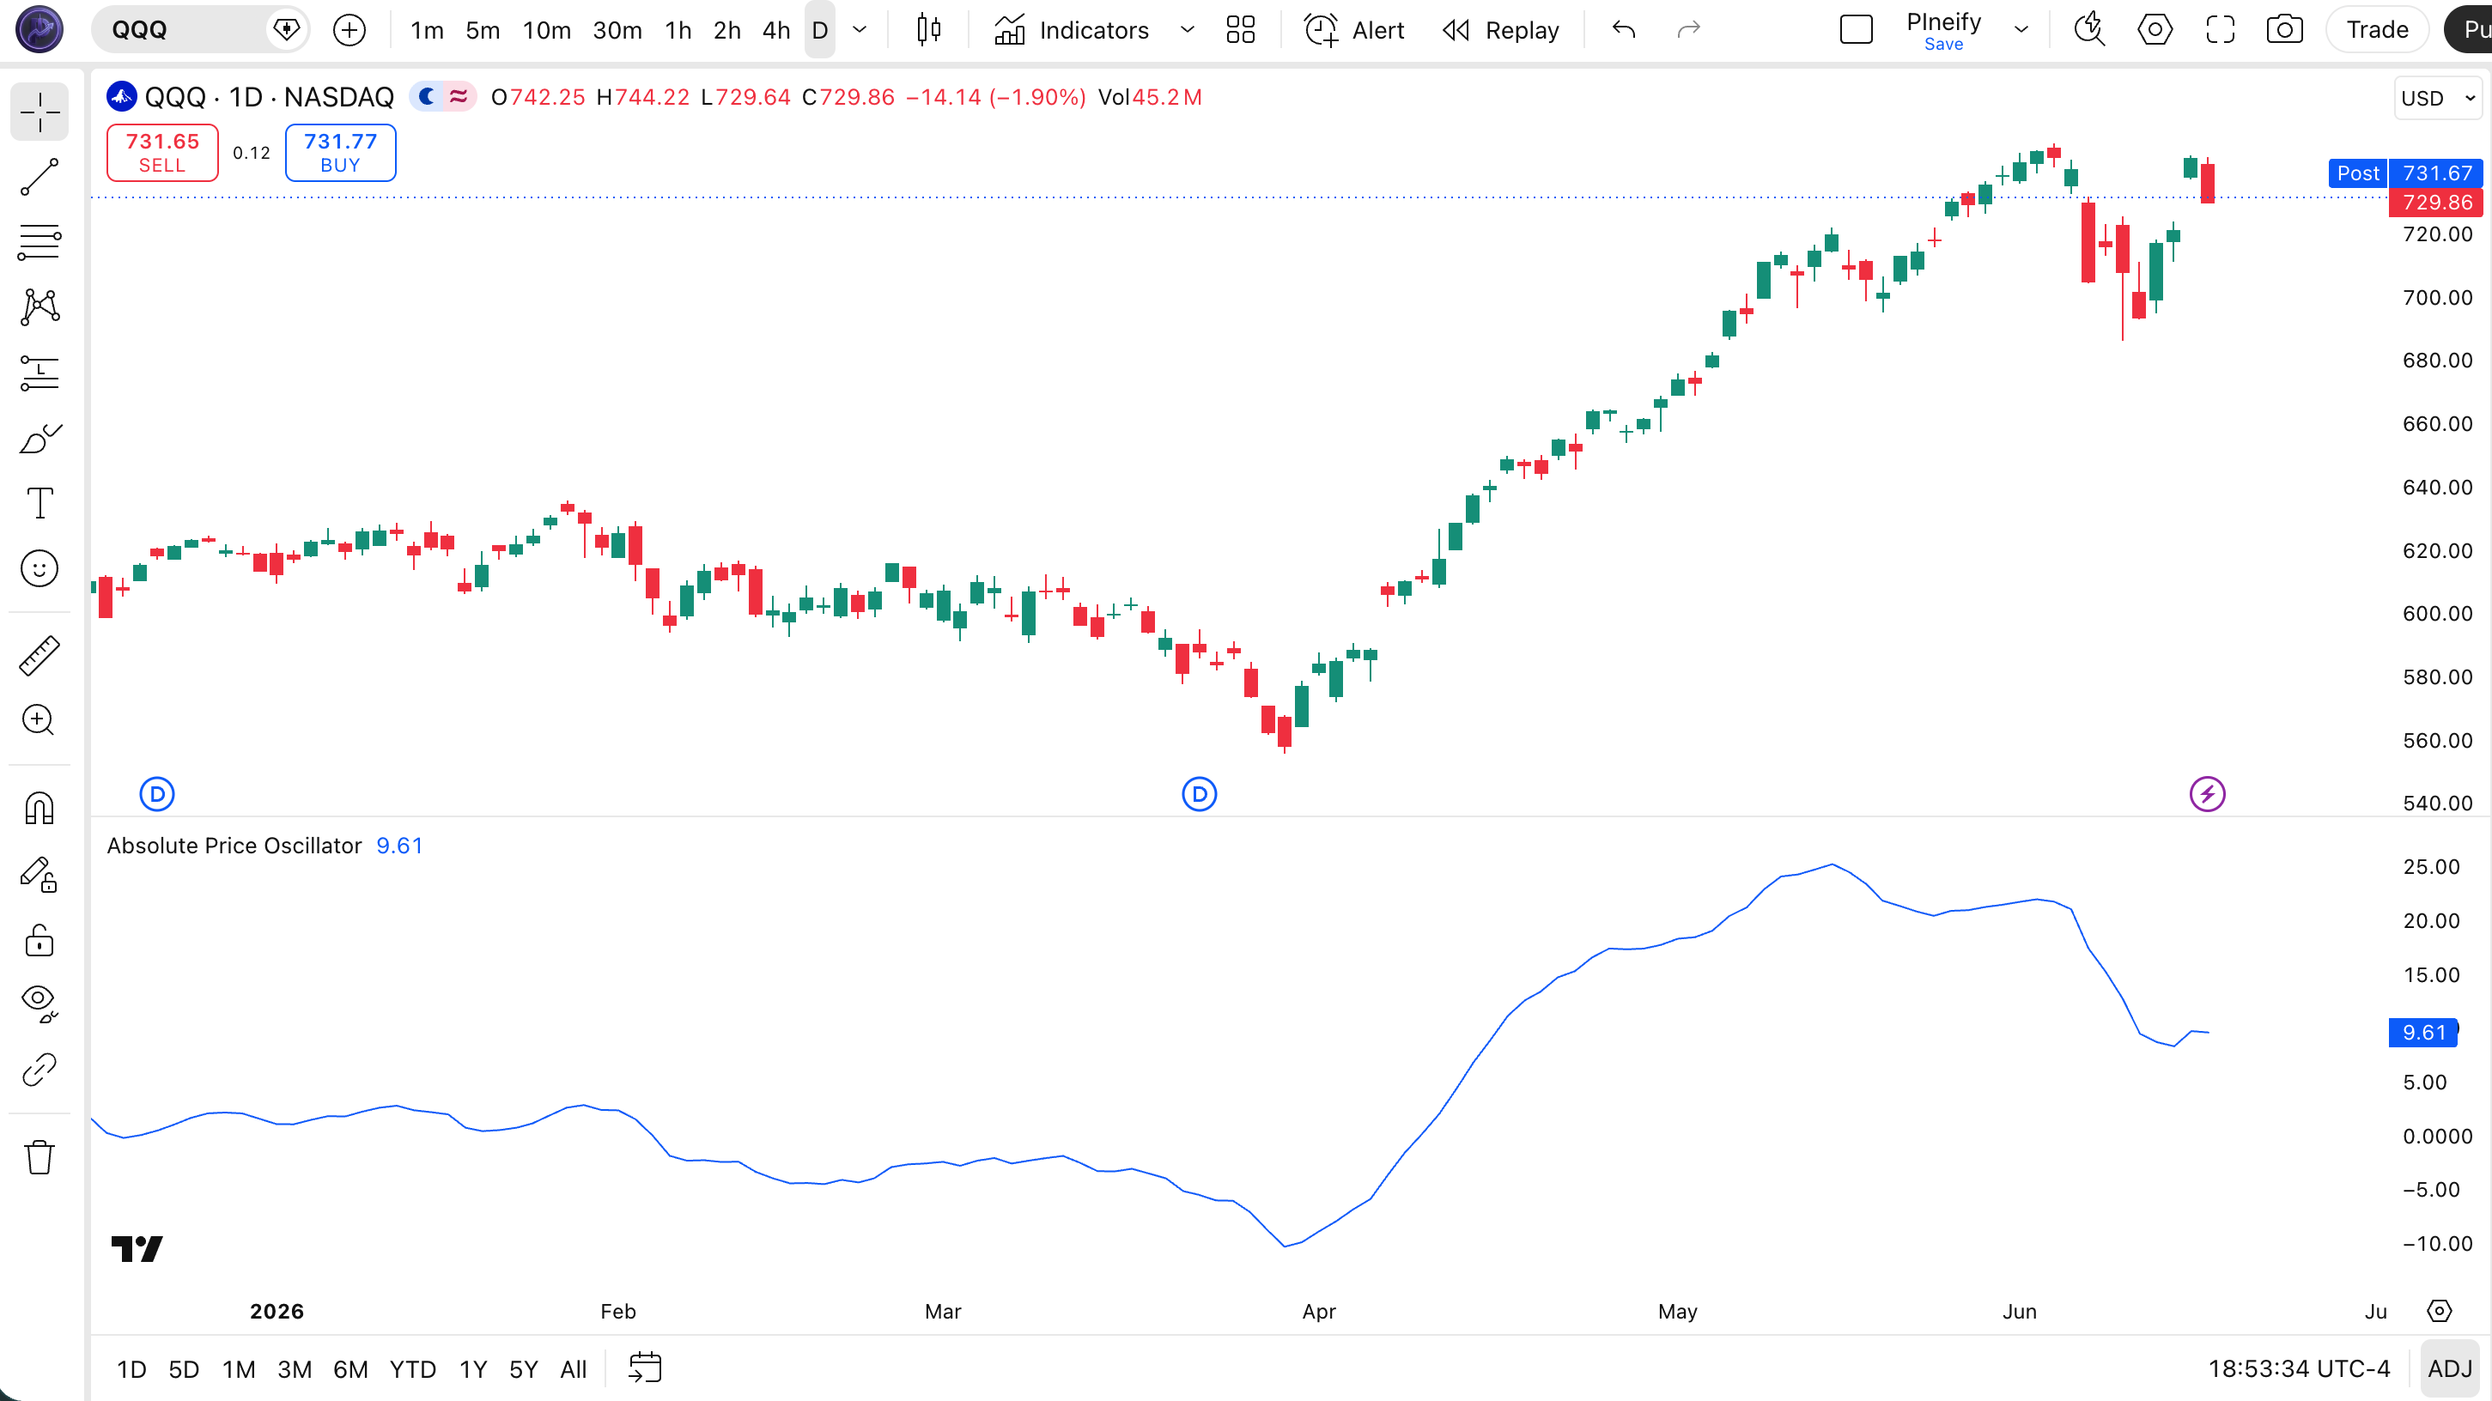This screenshot has height=1401, width=2492.
Task: Select the ruler measure tool
Action: pos(40,656)
